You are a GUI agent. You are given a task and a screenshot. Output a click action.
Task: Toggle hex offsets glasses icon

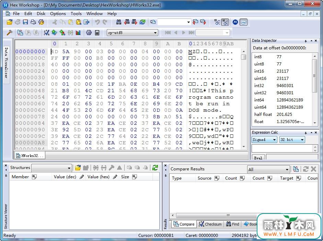coord(225,22)
